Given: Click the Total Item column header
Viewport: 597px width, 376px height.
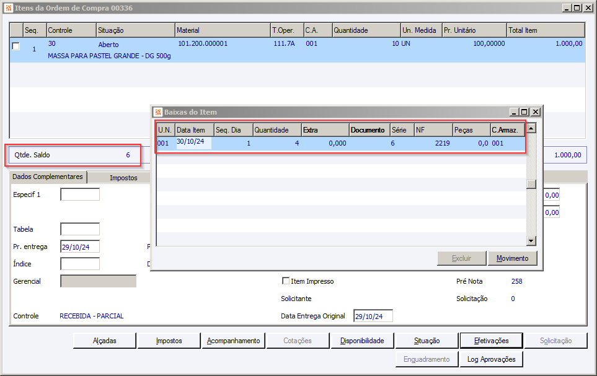Looking at the screenshot, I should [546, 30].
